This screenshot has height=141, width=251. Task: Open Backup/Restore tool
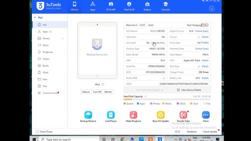[x=88, y=117]
